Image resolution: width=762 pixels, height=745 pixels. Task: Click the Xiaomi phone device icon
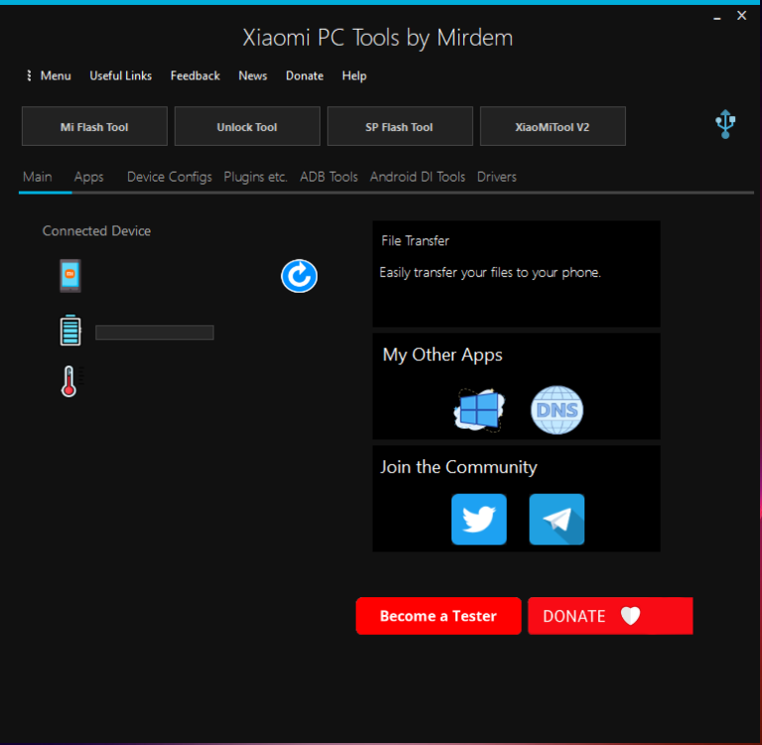(70, 276)
